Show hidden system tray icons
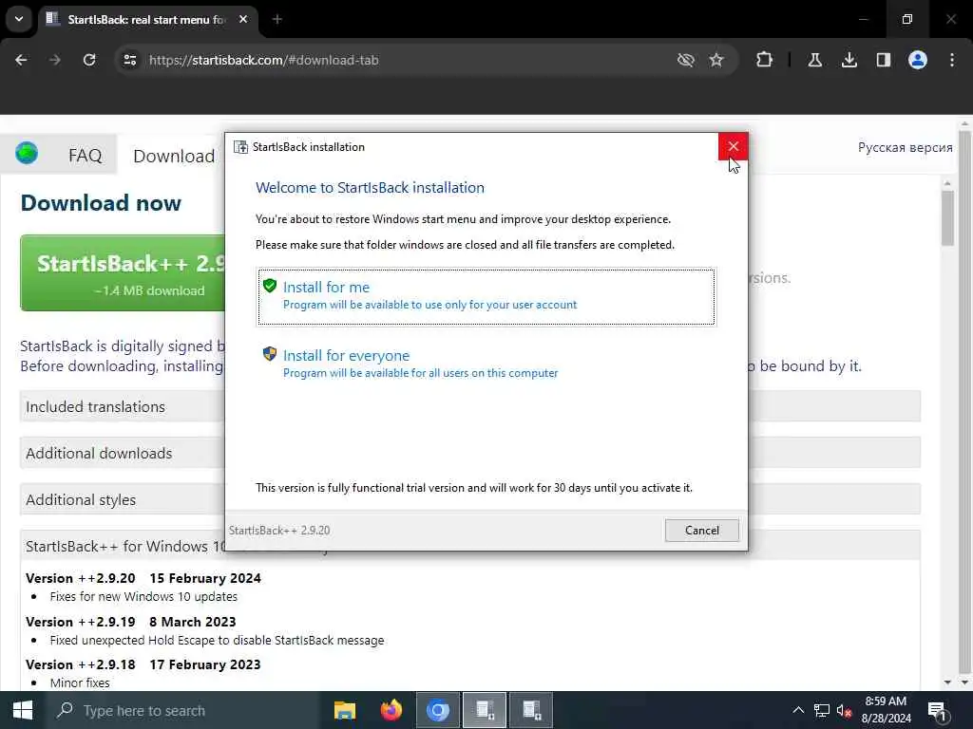973x729 pixels. click(x=798, y=710)
